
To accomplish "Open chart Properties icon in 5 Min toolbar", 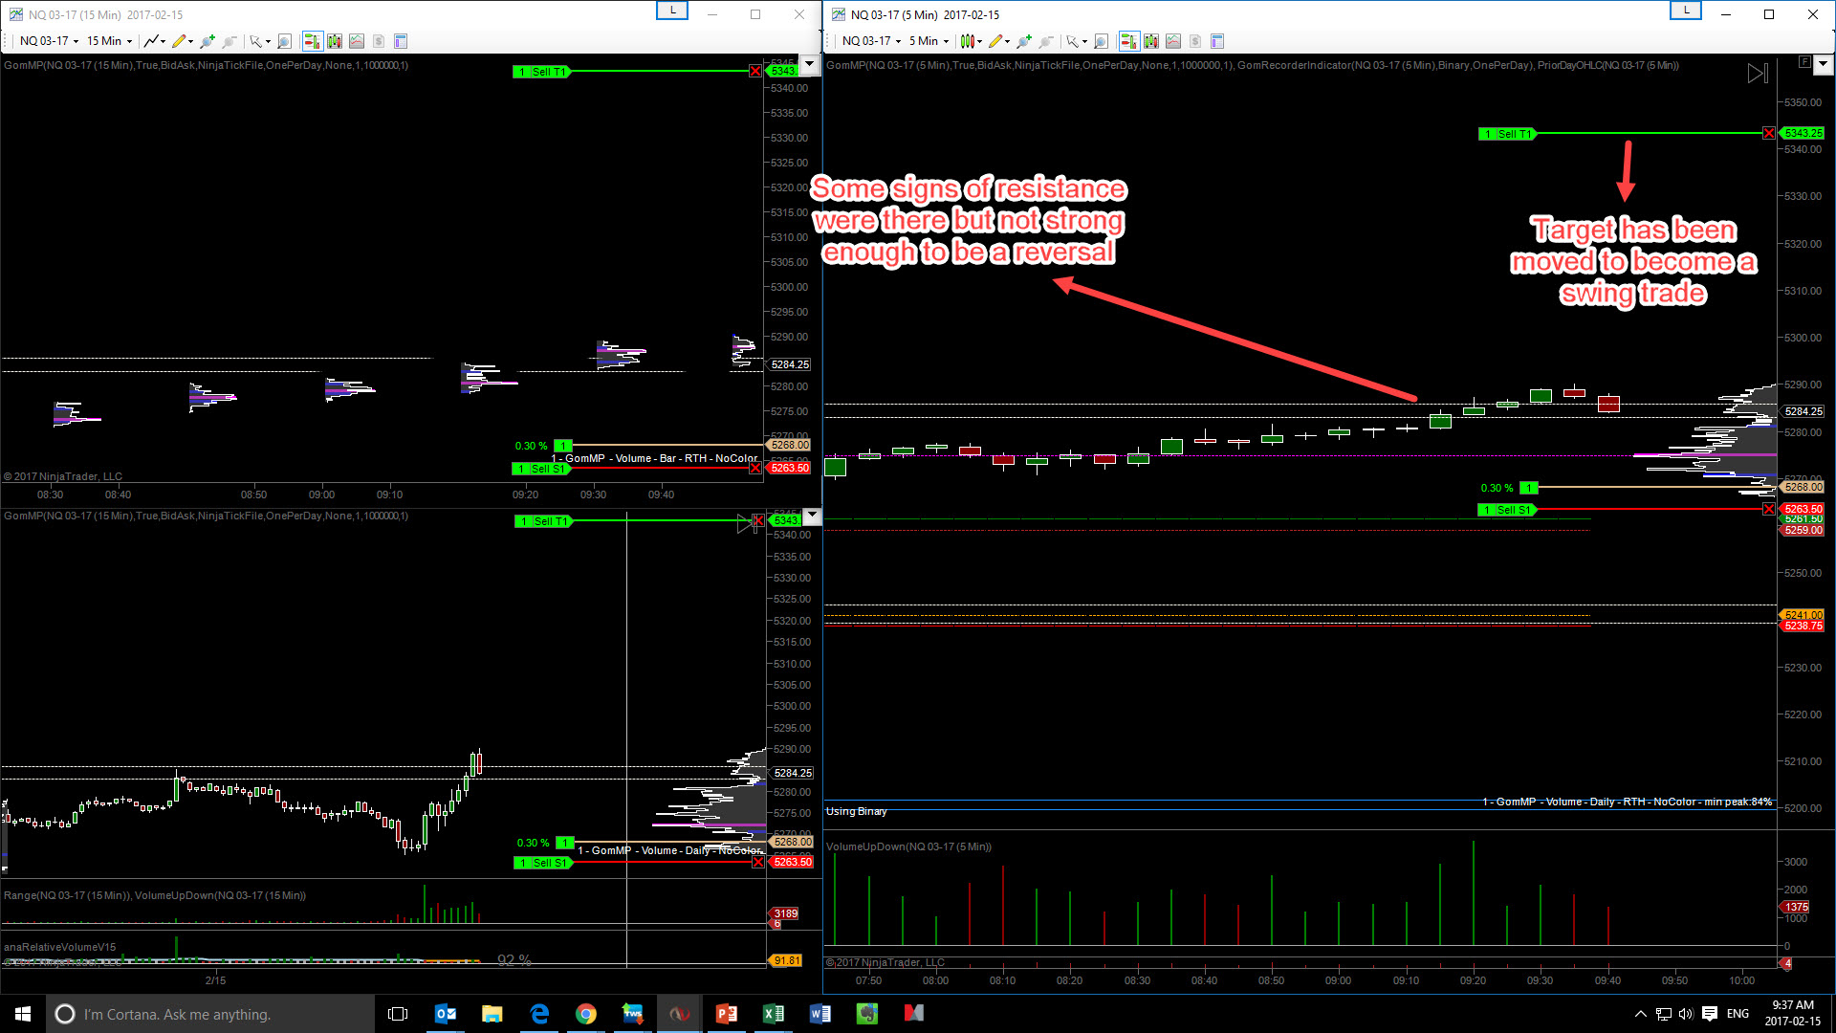I will [x=1217, y=41].
